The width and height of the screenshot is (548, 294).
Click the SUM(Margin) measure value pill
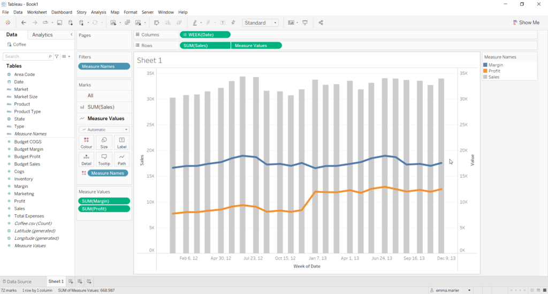[104, 201]
